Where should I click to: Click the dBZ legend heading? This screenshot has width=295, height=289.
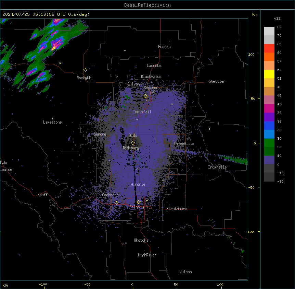coord(277,18)
